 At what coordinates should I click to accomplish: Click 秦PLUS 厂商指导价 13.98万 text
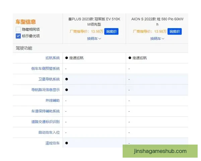pyautogui.click(x=86, y=32)
